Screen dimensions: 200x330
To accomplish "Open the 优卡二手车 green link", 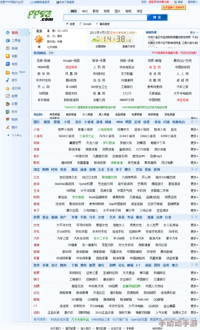I will (101, 238).
